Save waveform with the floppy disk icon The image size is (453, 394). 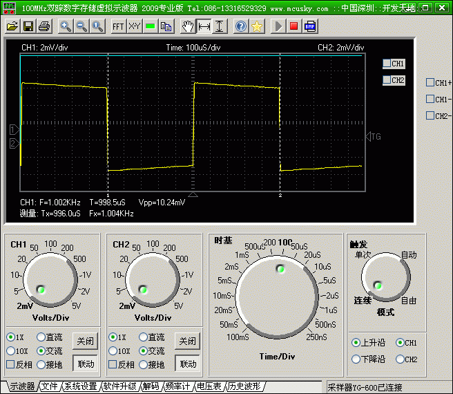(28, 27)
